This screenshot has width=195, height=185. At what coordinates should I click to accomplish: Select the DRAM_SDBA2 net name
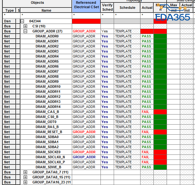[x=47, y=147]
